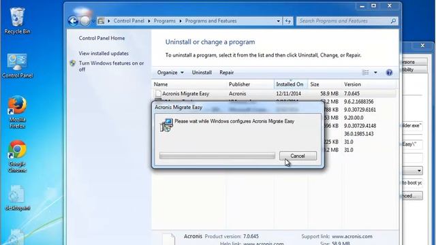Click the Forward navigation button
This screenshot has height=245, width=436.
coord(84,21)
